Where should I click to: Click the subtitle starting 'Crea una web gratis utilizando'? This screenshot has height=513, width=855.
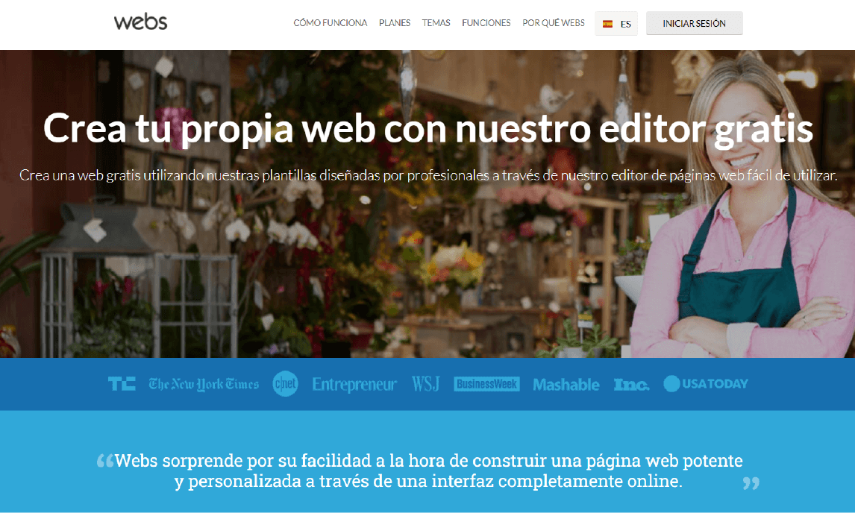(x=428, y=175)
